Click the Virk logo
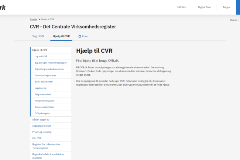This screenshot has height=160, width=240. [3, 7]
